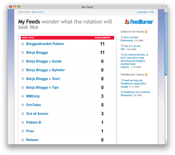Click RSS icon next to AdSense for Feeds
The height and width of the screenshot is (155, 175).
click(146, 32)
